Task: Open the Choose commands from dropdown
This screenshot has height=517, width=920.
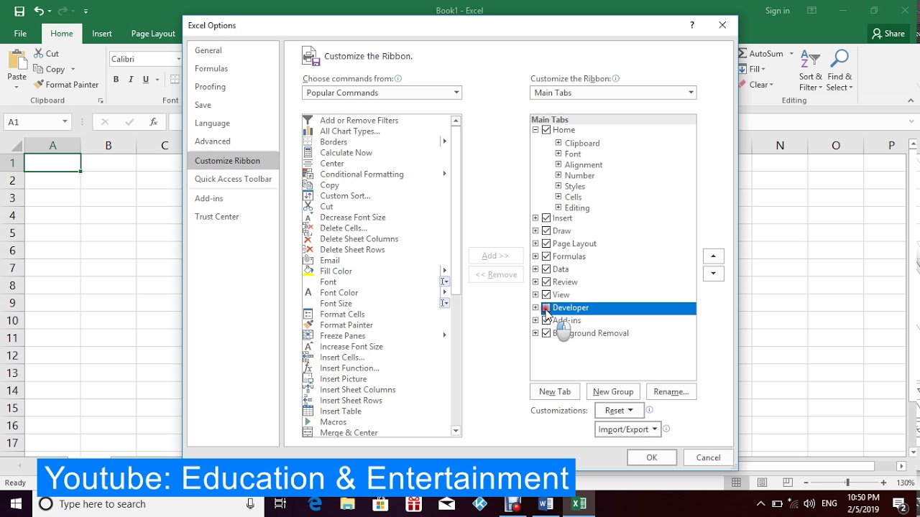Action: coord(382,93)
